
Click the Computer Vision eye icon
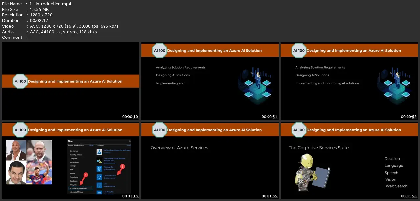coord(99,177)
